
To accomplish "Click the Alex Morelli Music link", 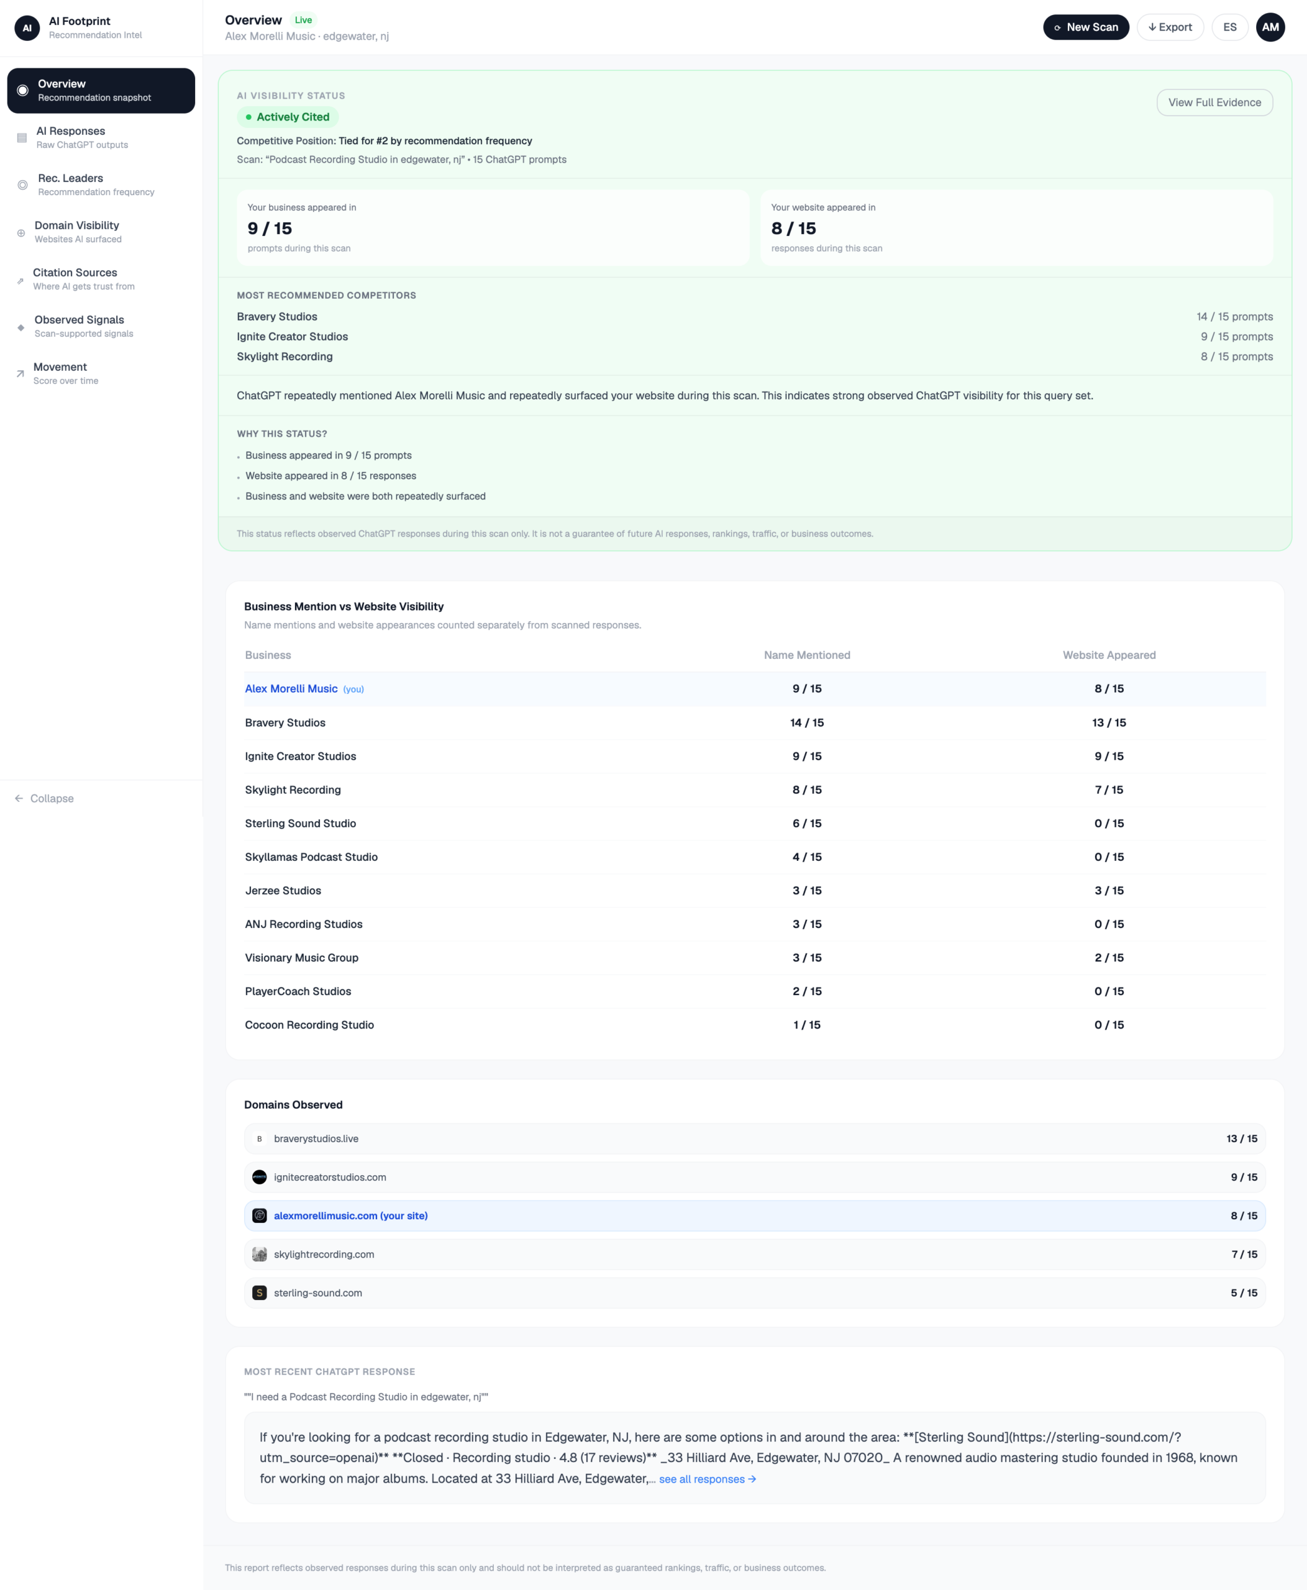I will 291,688.
